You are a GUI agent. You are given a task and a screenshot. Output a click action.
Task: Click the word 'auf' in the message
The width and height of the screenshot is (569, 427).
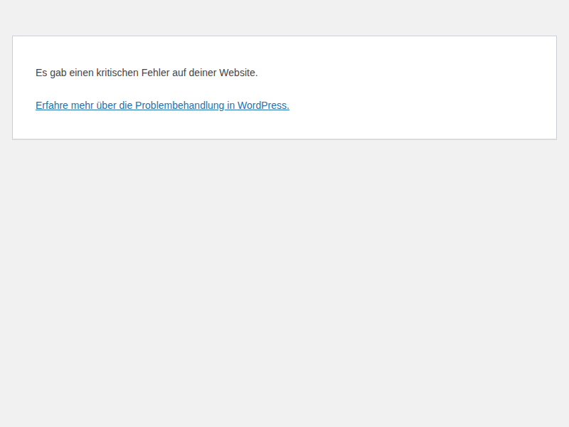(x=179, y=73)
